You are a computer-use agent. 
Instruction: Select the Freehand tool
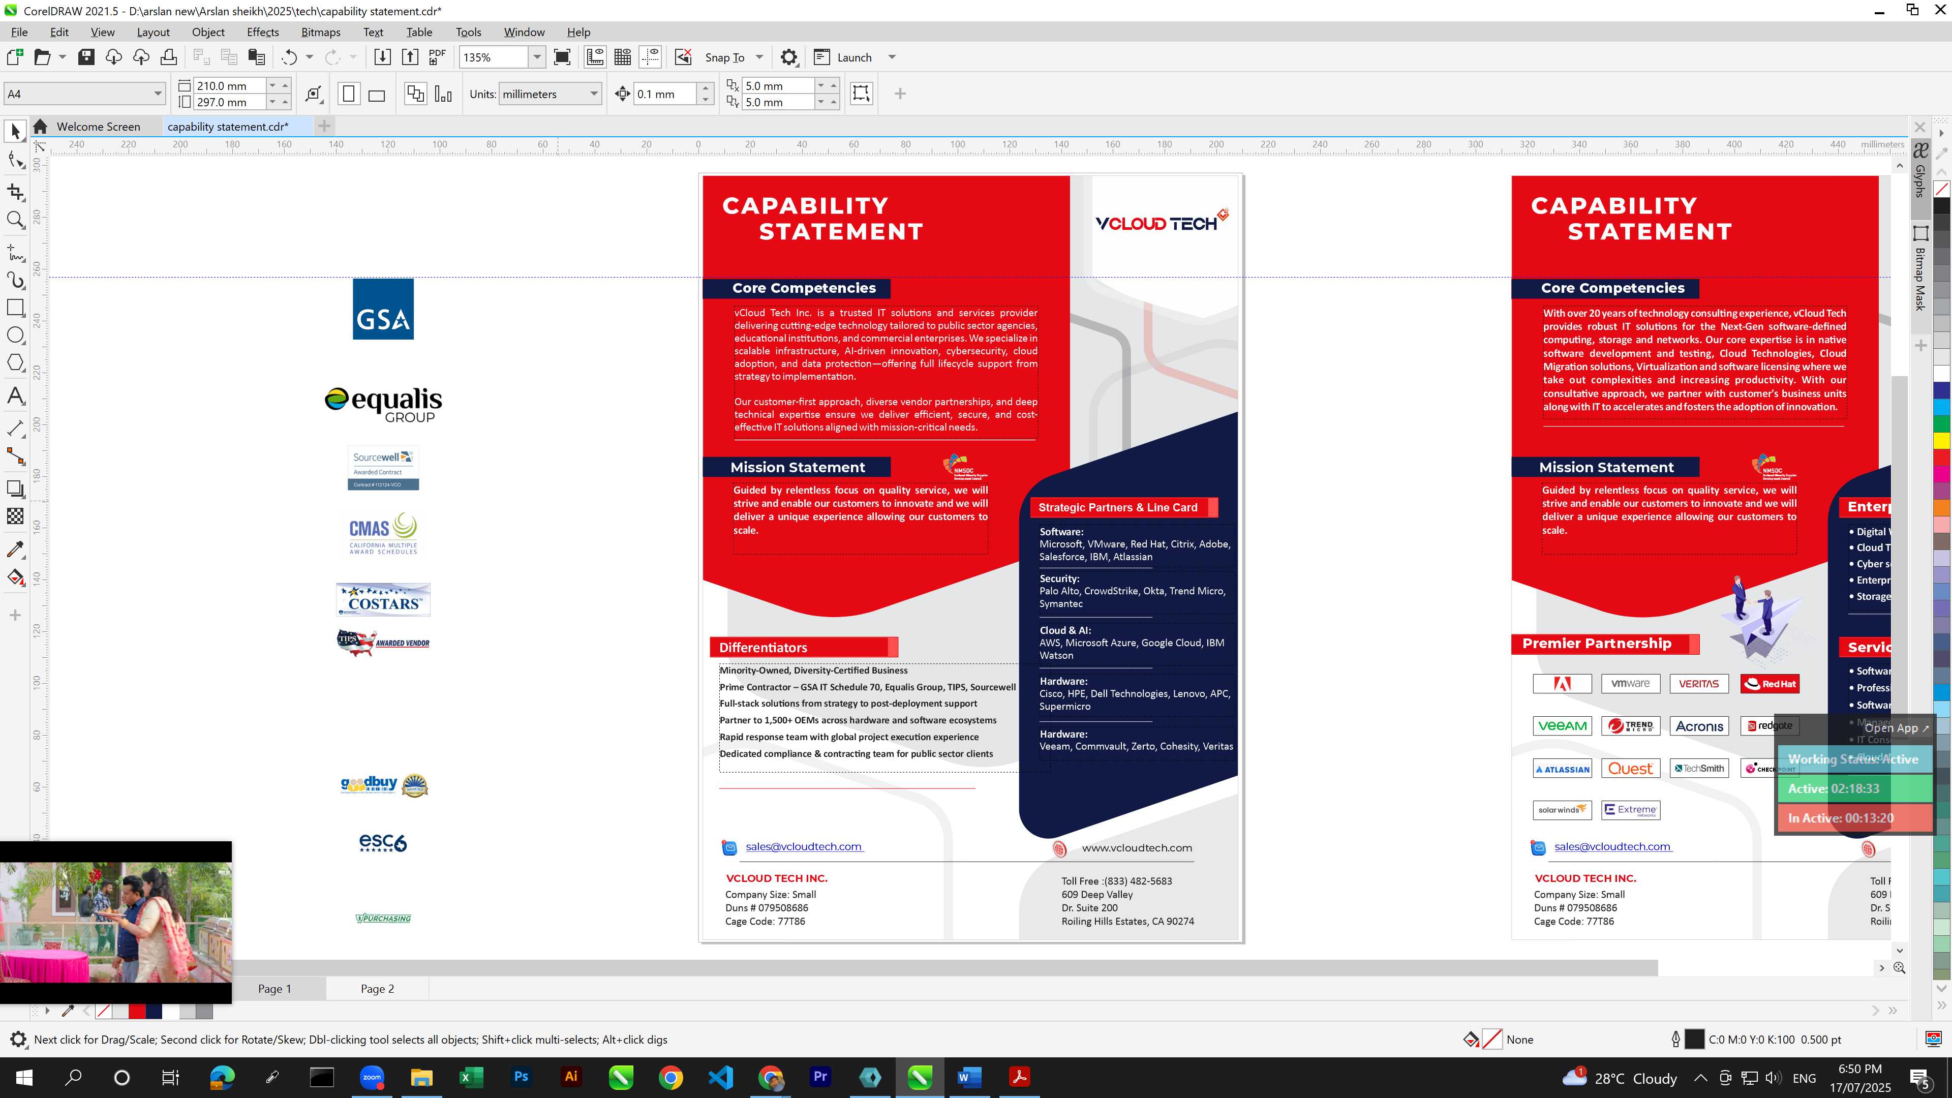[15, 252]
